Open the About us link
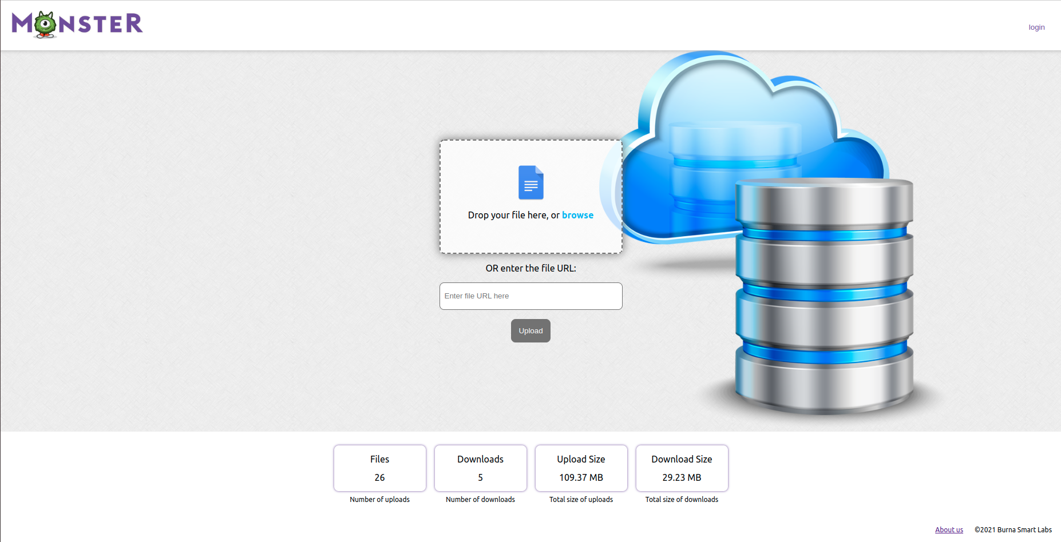 tap(949, 530)
